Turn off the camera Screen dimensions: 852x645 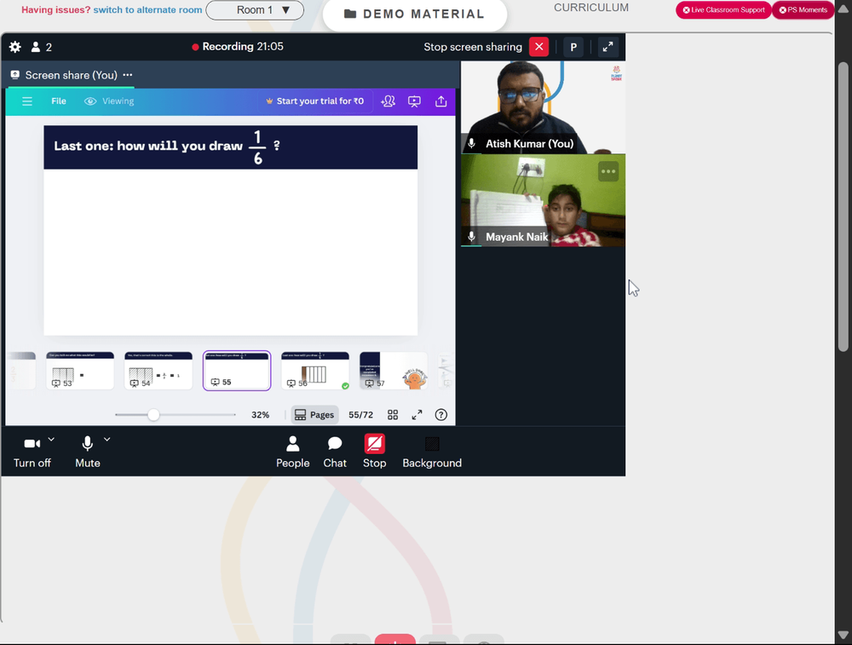point(32,452)
